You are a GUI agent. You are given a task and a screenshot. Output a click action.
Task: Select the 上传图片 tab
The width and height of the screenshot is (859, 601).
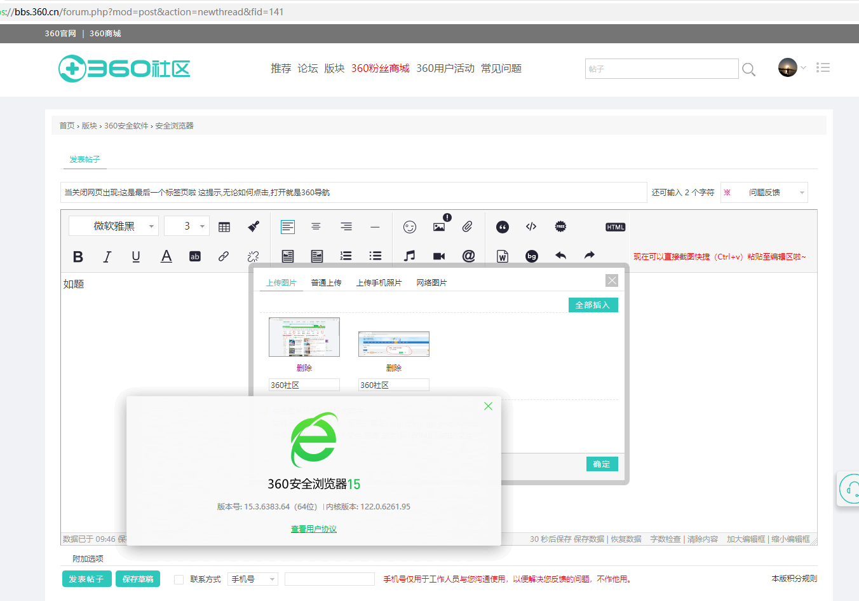281,283
